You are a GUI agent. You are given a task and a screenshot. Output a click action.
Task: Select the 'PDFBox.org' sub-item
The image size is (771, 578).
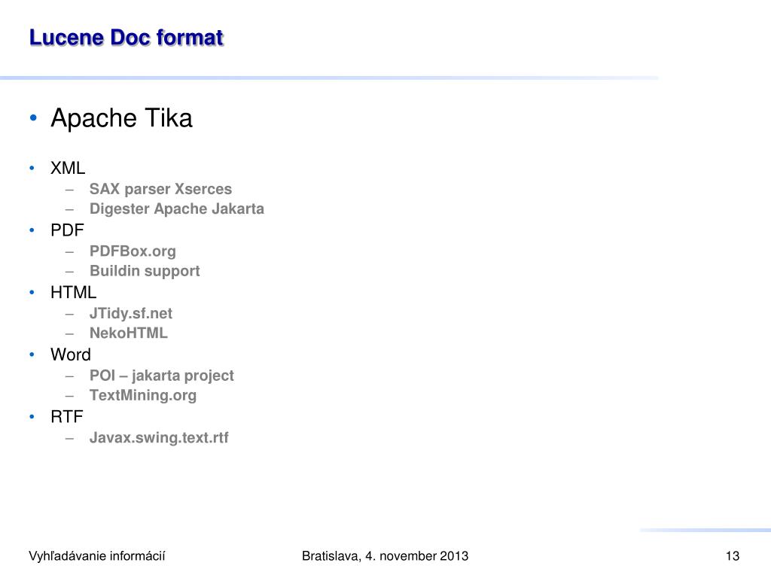coord(133,251)
